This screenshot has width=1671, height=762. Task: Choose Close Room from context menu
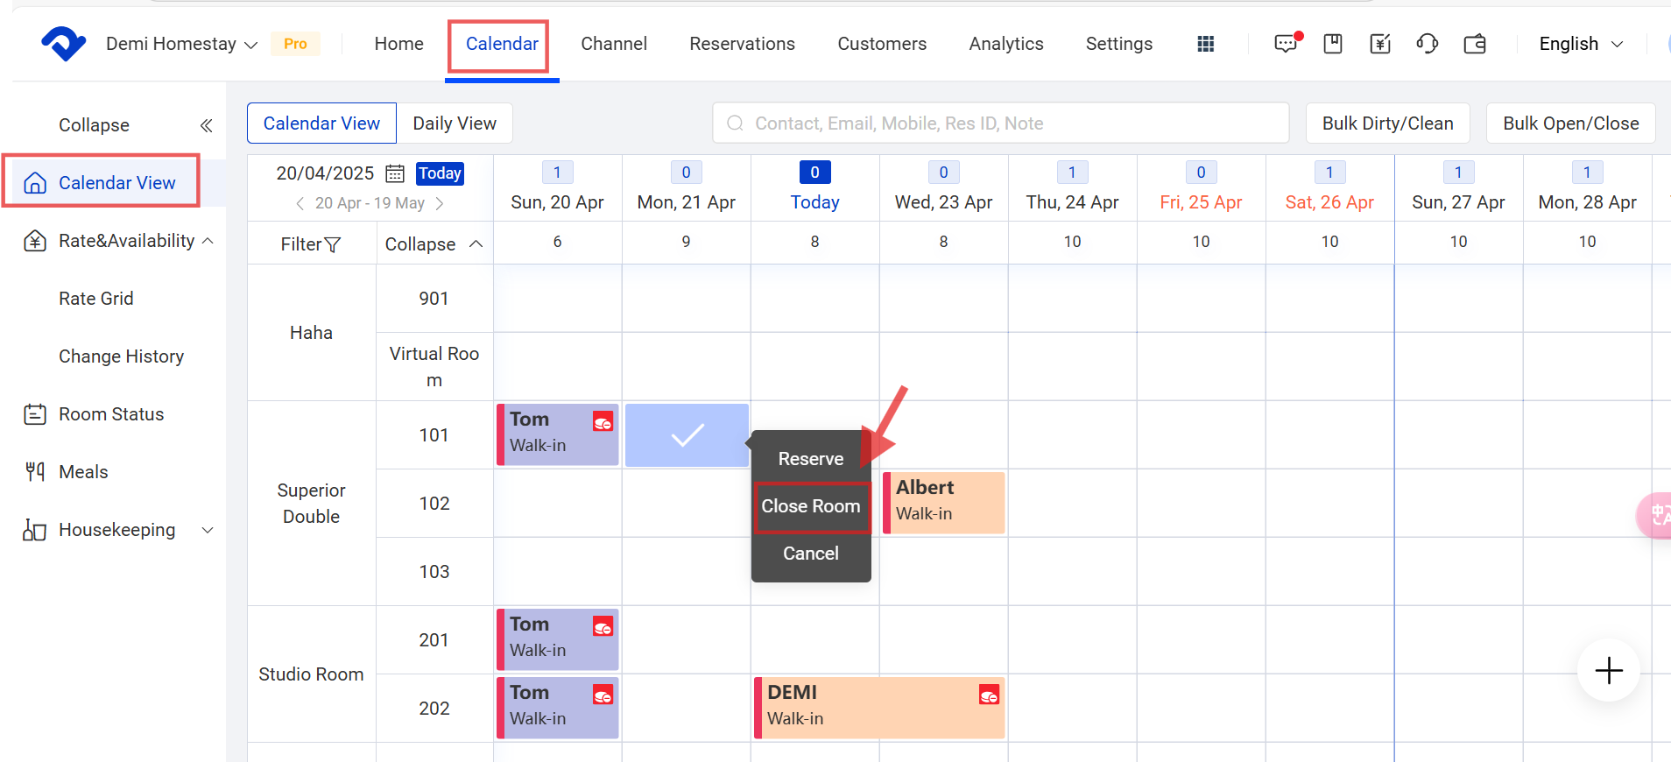click(x=811, y=506)
